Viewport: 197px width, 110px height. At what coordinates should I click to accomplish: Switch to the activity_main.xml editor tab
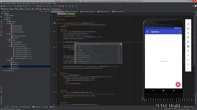click(x=104, y=11)
